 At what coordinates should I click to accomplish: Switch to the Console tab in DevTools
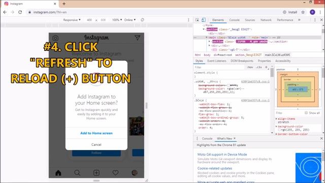pos(234,20)
